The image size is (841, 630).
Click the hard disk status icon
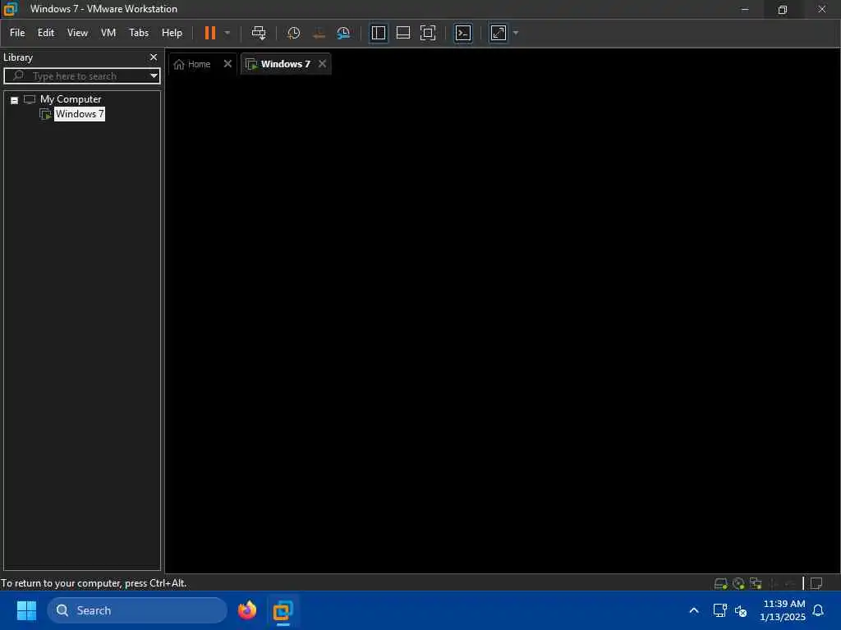[721, 583]
